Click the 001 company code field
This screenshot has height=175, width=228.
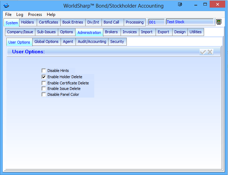(x=156, y=22)
